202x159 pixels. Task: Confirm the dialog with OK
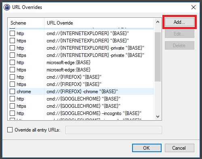pyautogui.click(x=147, y=148)
